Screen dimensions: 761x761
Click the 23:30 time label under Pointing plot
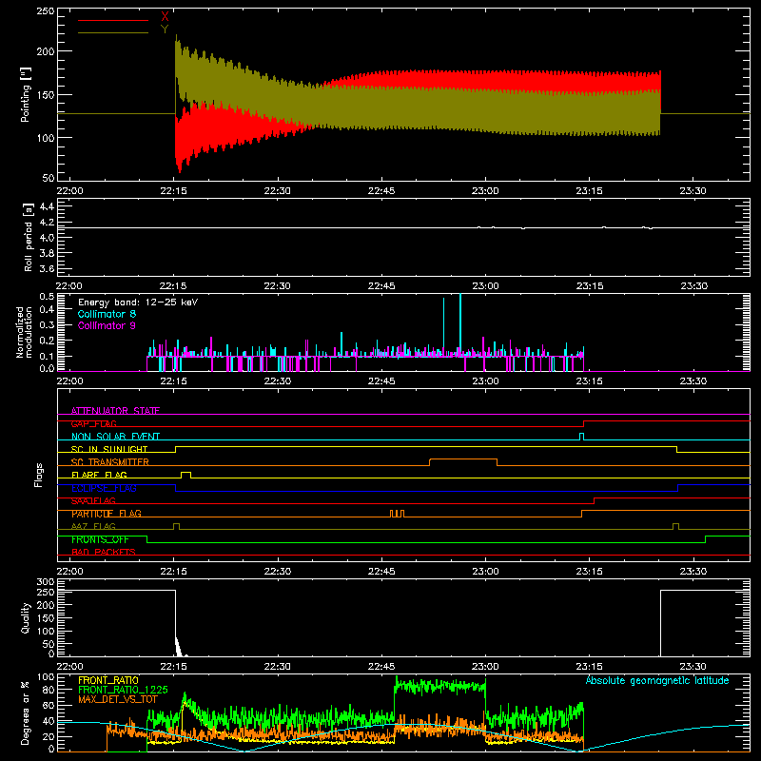(693, 191)
